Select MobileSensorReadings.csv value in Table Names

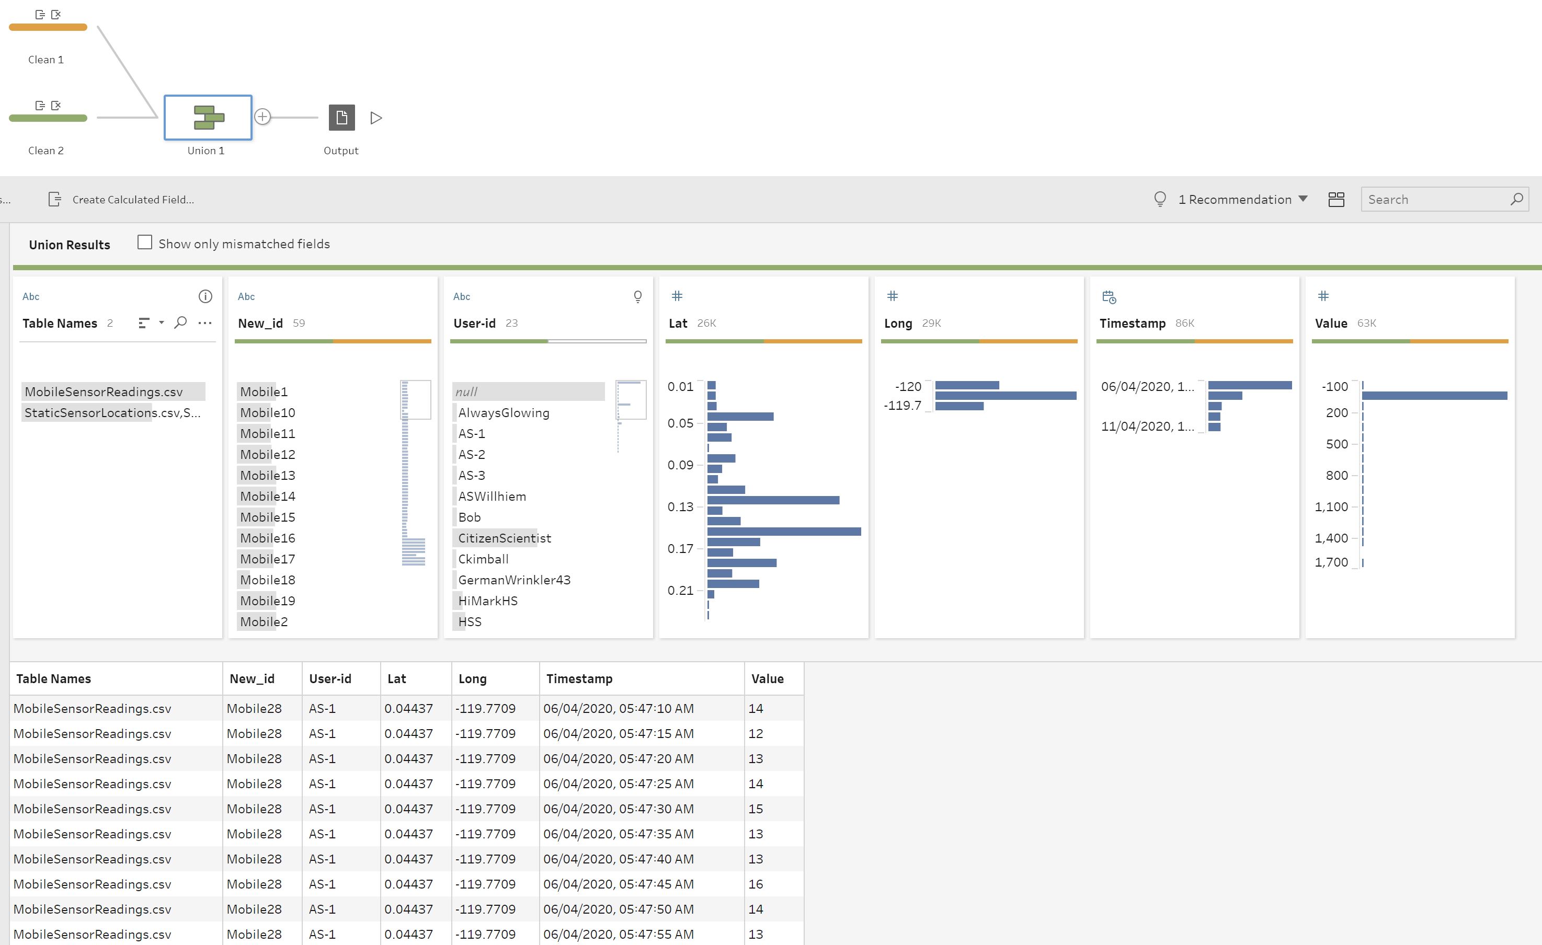(113, 391)
